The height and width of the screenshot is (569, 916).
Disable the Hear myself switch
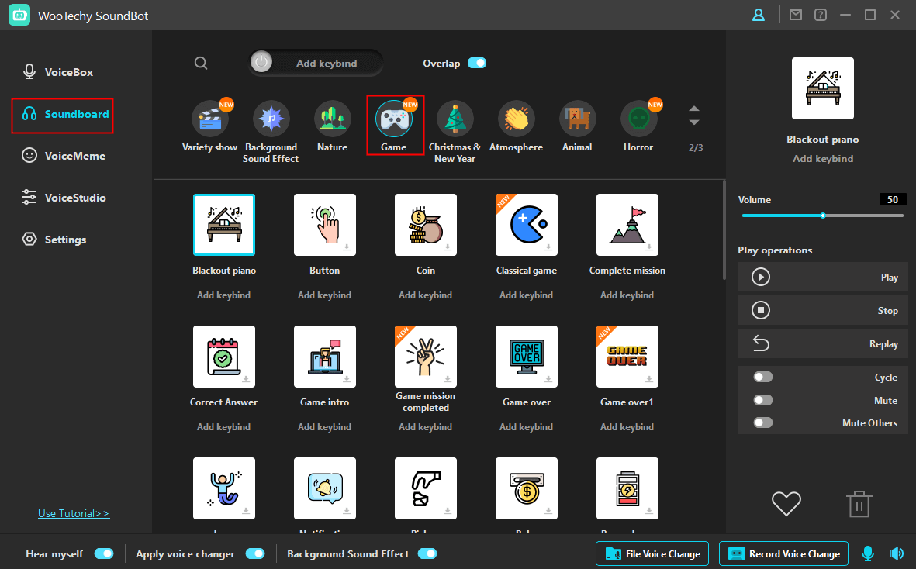click(x=104, y=553)
